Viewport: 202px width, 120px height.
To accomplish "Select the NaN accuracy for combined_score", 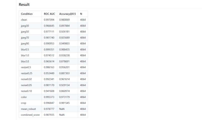I will (x=62, y=115).
